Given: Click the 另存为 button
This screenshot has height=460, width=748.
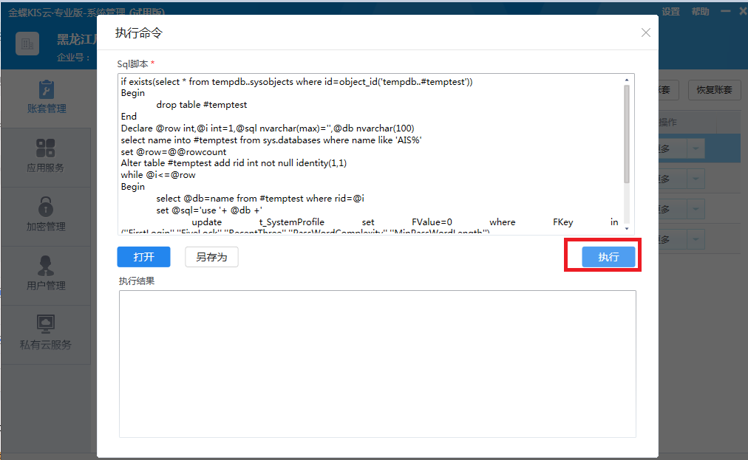Looking at the screenshot, I should (211, 256).
